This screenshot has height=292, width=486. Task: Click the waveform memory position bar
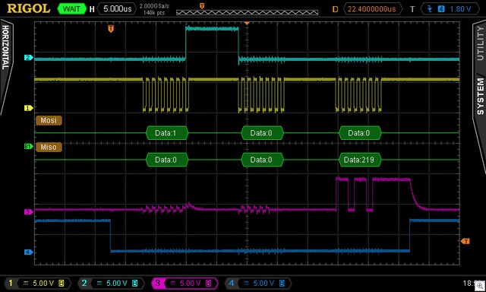(247, 13)
